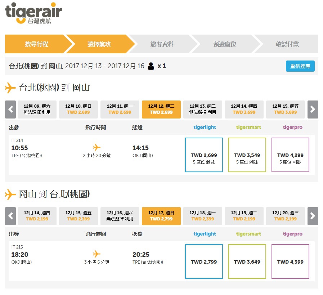Show later return dates with right arrow
Screen dimensions: 323x295
pyautogui.click(x=313, y=216)
